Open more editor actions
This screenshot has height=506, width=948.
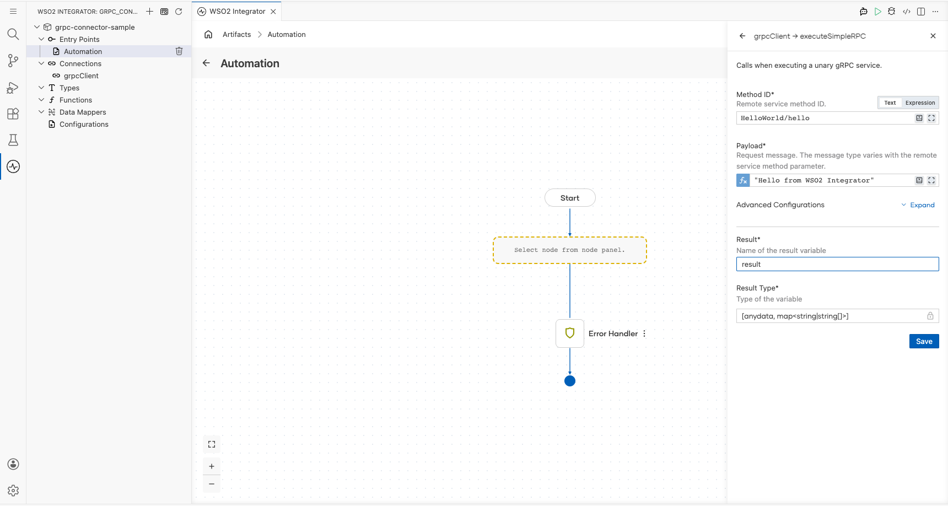point(935,11)
